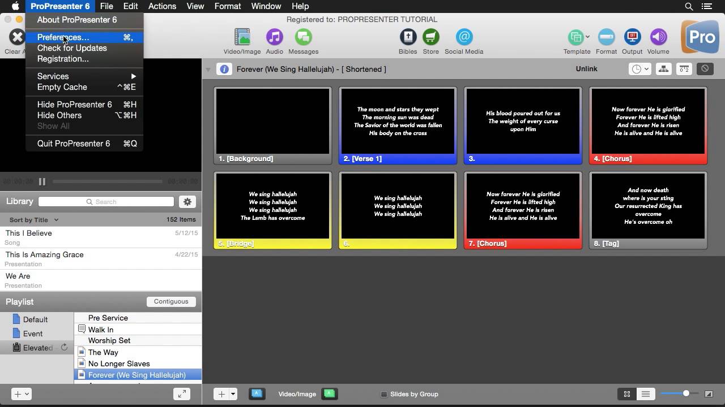Select slide 2 Verse 1
Viewport: 725px width, 407px height.
click(398, 125)
